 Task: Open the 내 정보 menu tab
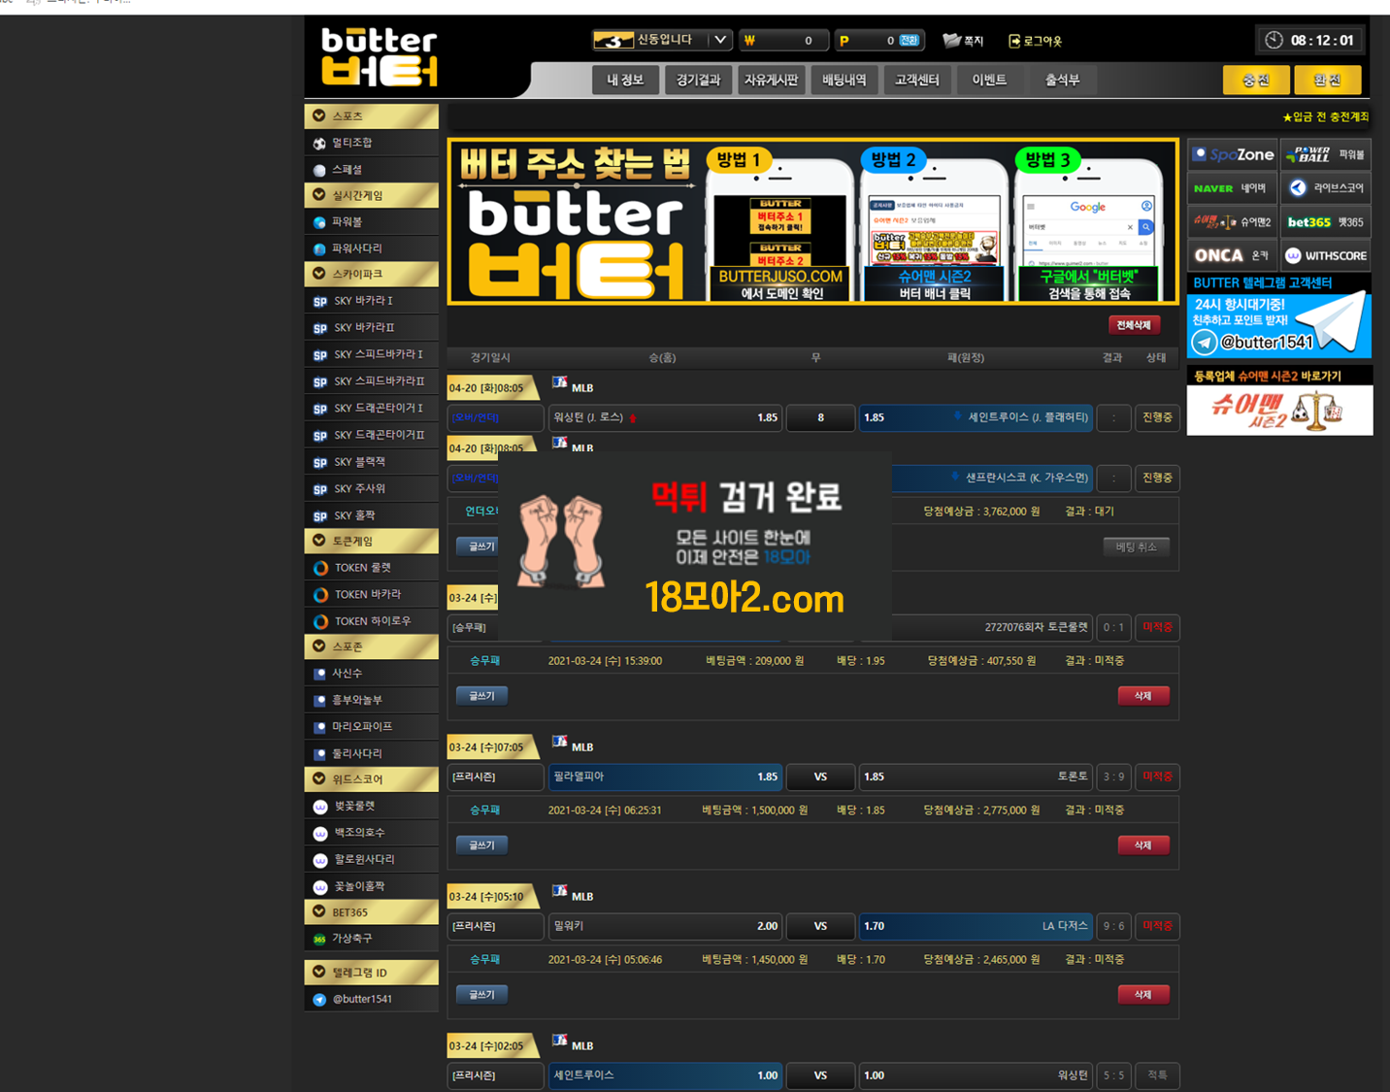tap(625, 80)
